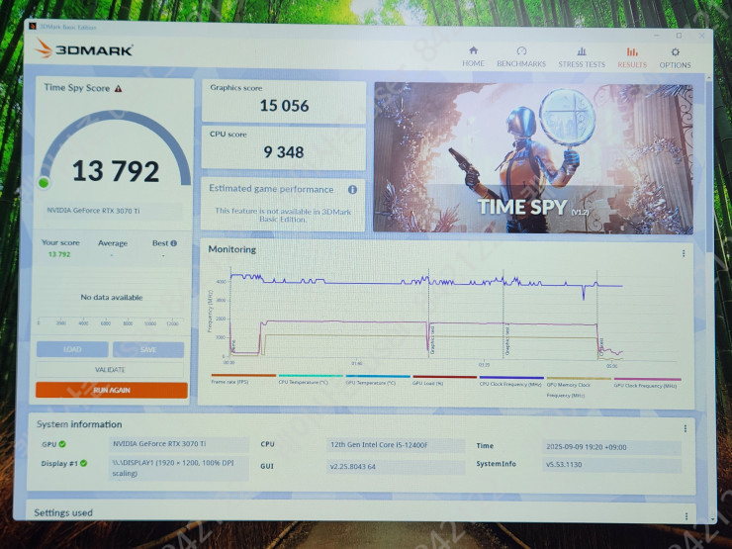
Task: Click the Graphics test 2 marker in the chart
Action: [506, 341]
